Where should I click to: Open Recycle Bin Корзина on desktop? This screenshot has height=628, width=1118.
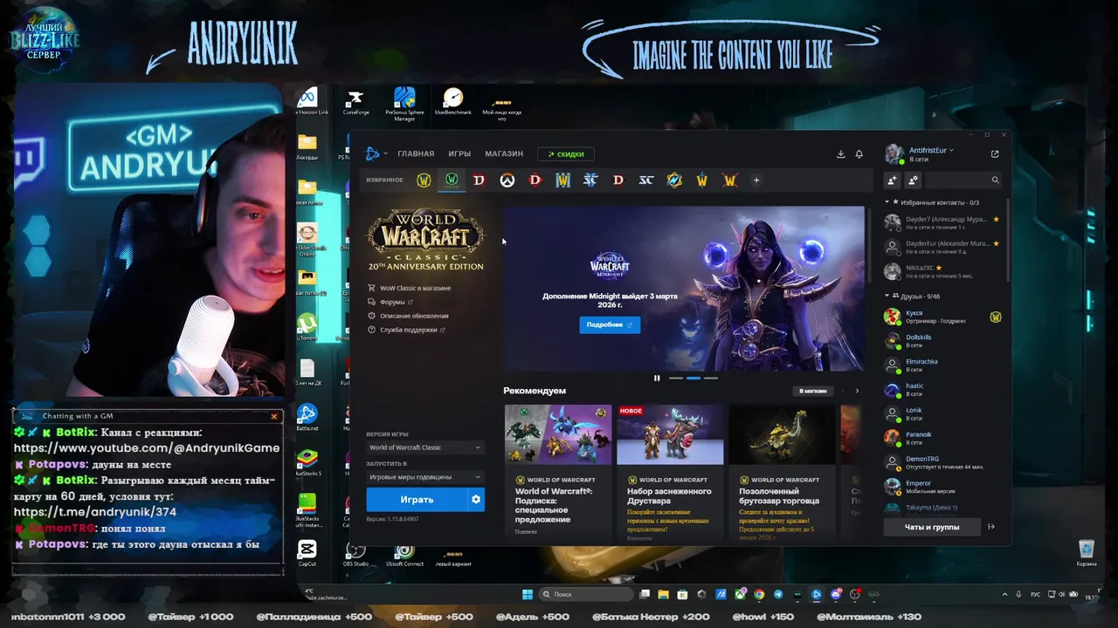point(1087,553)
